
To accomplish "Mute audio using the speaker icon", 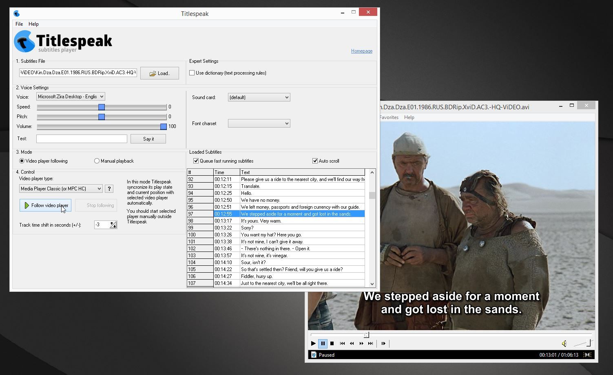I will tap(564, 344).
